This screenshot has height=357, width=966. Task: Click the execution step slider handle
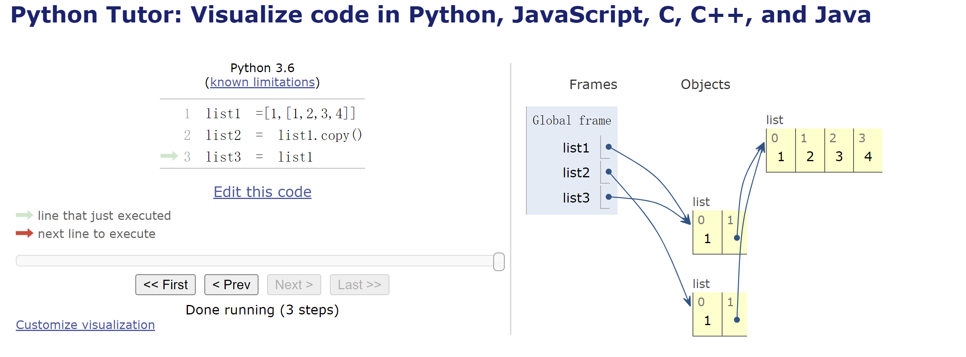[499, 262]
